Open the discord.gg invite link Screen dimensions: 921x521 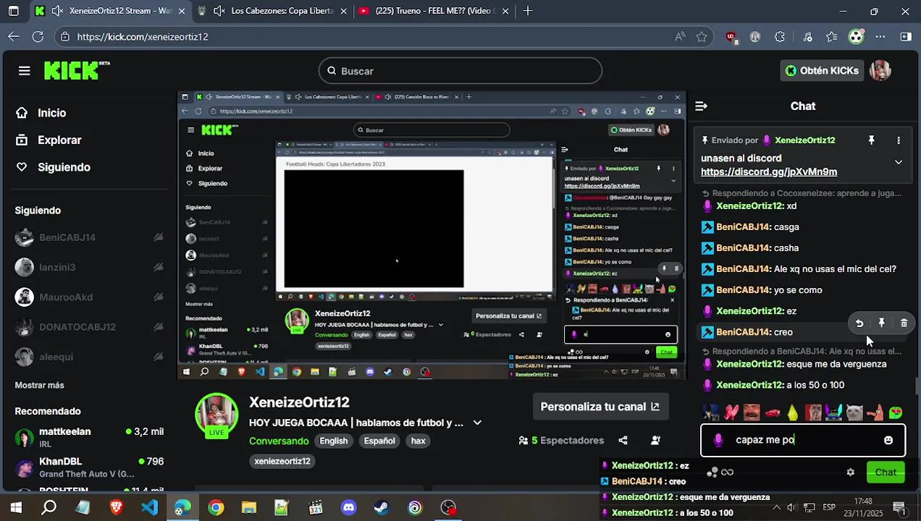coord(769,172)
